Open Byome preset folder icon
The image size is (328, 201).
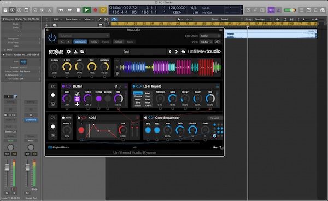pyautogui.click(x=82, y=51)
